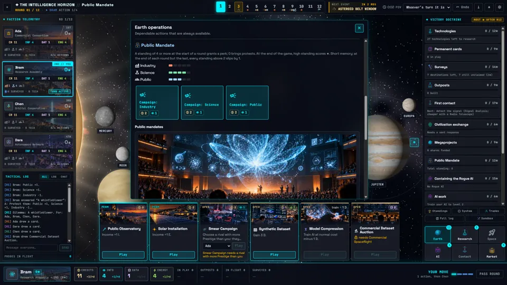Viewport: 507px width, 285px height.
Task: Click the PASS ROUND button
Action: [x=490, y=274]
